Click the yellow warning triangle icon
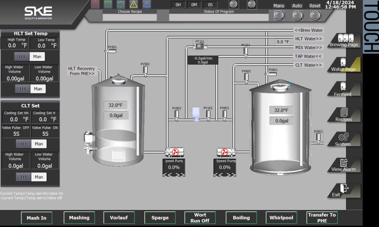Screen dimensions: 379x227 134,4
